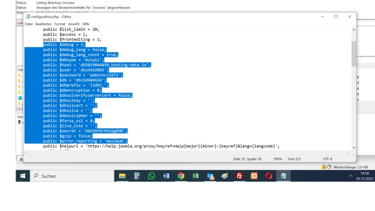Click the Windows Start button
This screenshot has height=211, width=375.
[x=22, y=176]
